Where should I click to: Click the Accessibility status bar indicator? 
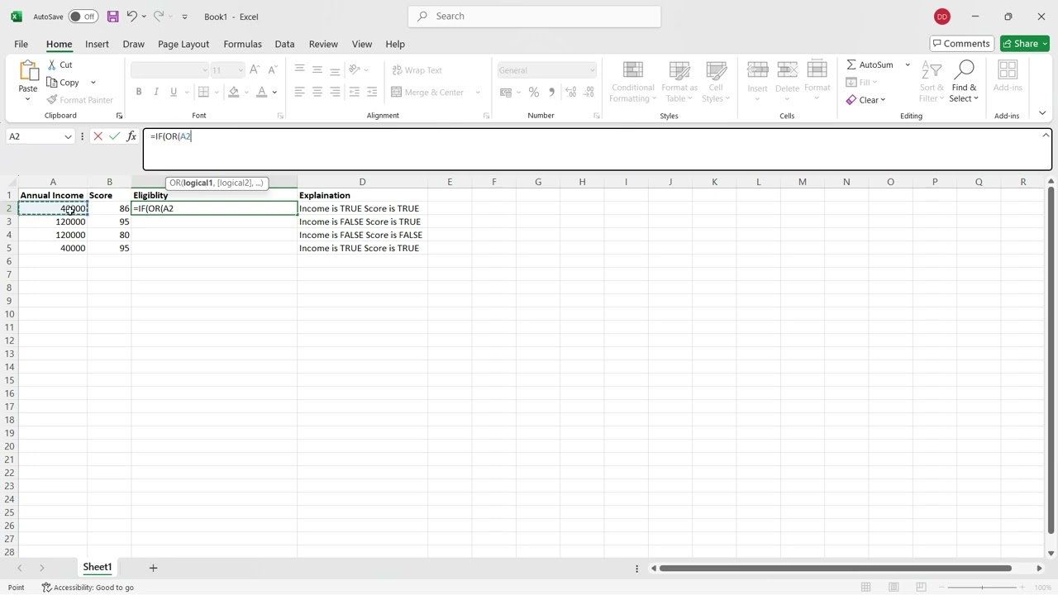point(88,588)
